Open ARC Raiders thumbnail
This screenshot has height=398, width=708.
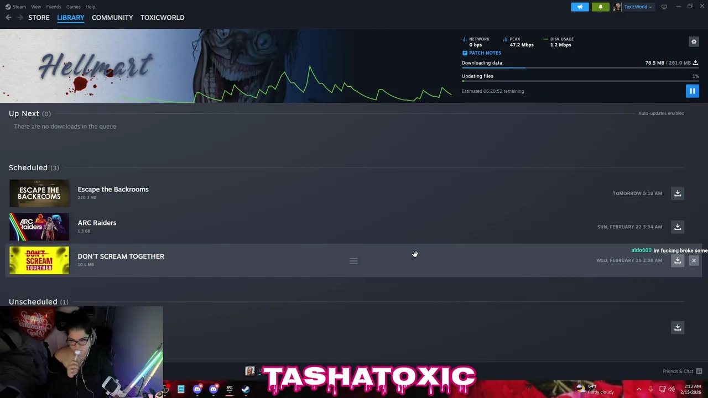click(39, 227)
